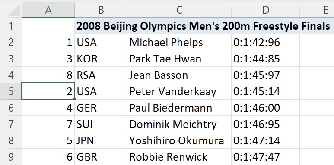This screenshot has height=165, width=334.
Task: Select column D header
Action: (x=265, y=10)
